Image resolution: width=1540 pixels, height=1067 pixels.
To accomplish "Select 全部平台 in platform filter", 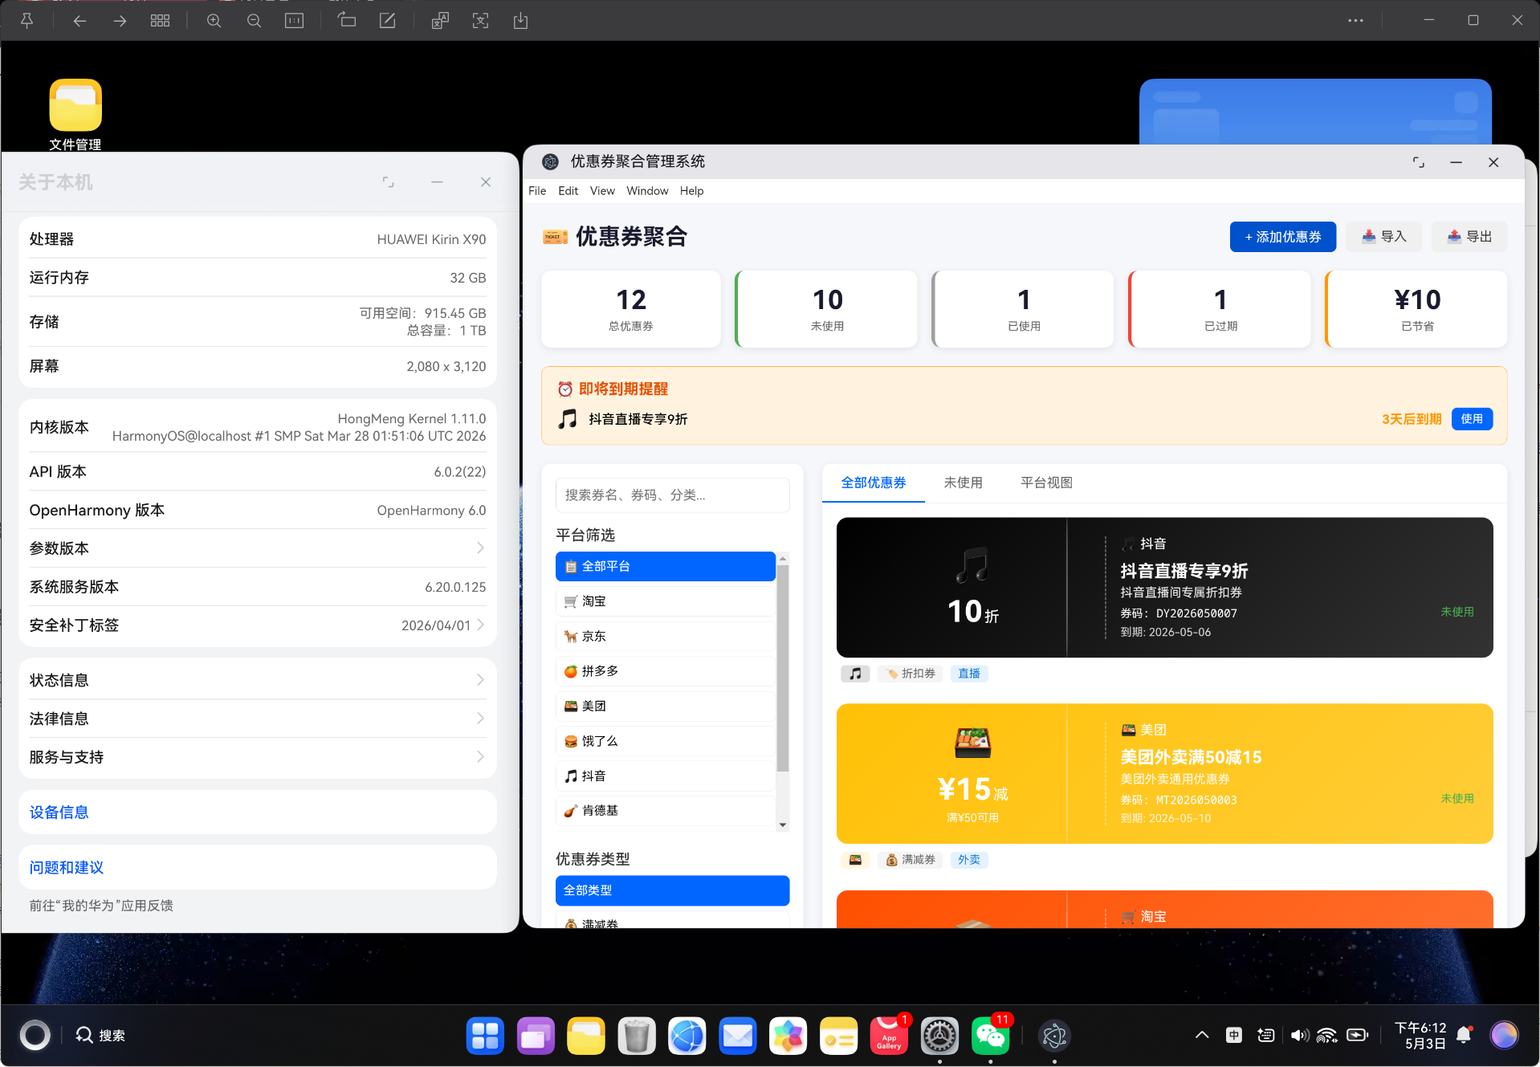I will pyautogui.click(x=665, y=567).
